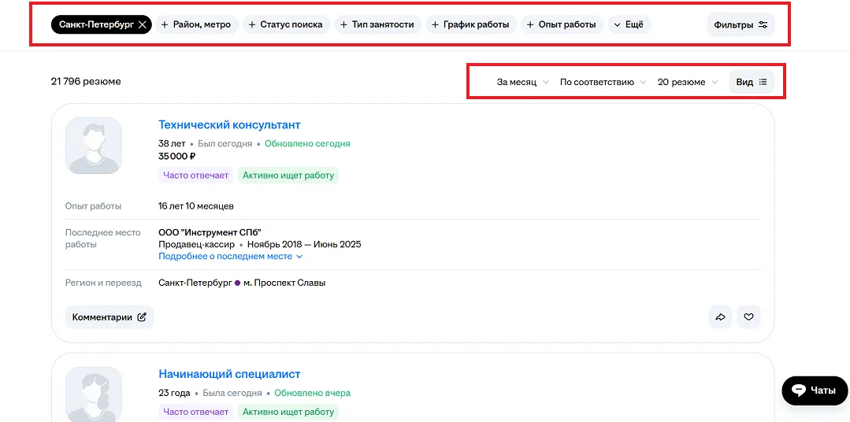Expand Подробнее о последнем месте
This screenshot has height=422, width=850.
230,257
